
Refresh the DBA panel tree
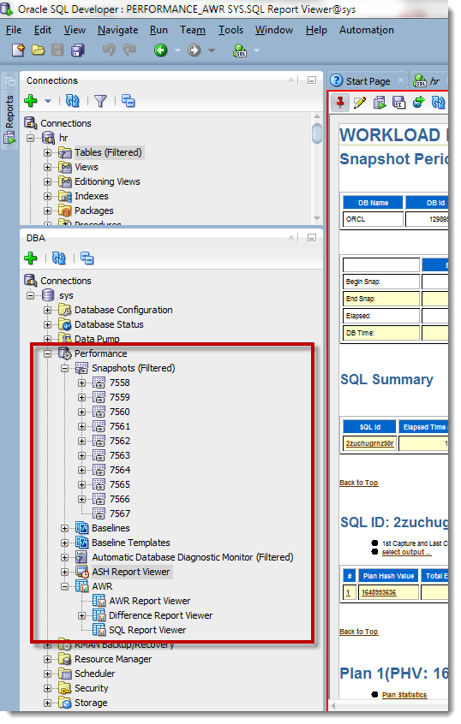coord(59,258)
